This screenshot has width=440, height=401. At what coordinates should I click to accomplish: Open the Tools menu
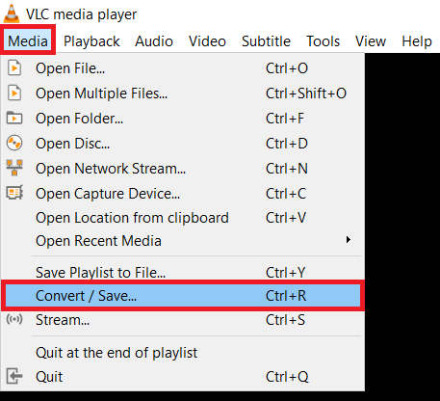[x=323, y=41]
